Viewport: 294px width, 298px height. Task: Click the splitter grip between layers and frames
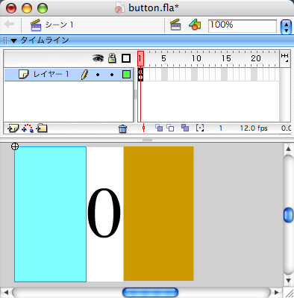135,95
